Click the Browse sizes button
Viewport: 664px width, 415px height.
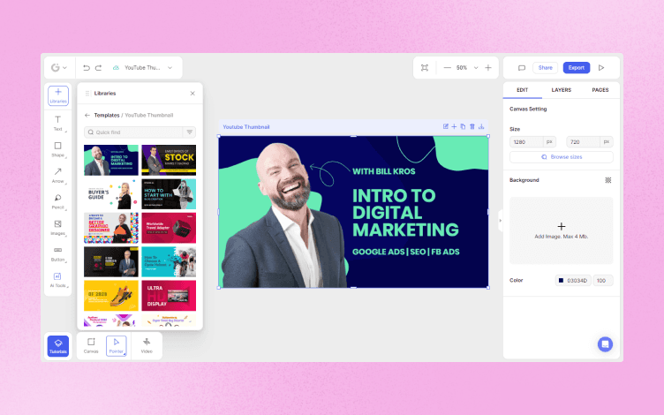561,157
